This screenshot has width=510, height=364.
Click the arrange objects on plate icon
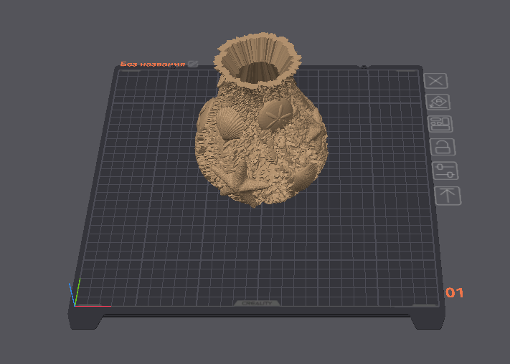440,124
